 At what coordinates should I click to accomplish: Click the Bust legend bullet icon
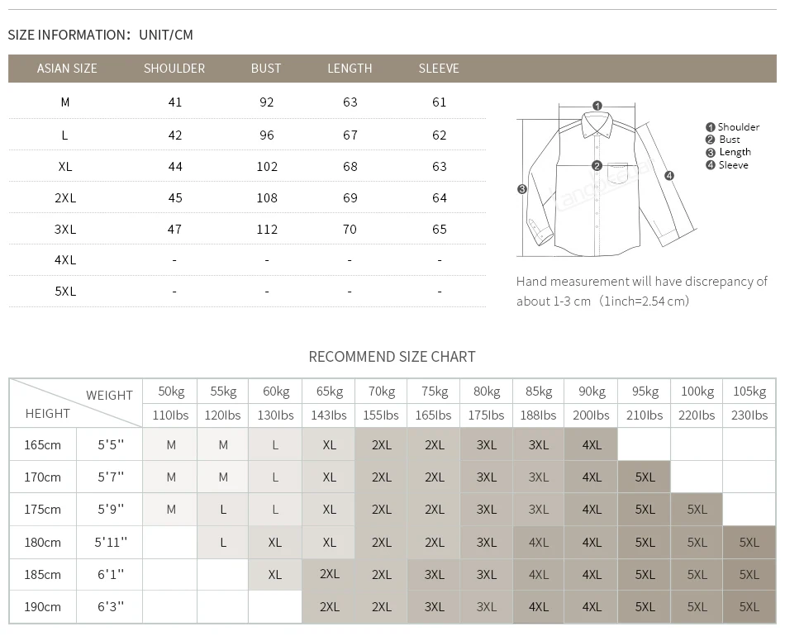tap(711, 140)
